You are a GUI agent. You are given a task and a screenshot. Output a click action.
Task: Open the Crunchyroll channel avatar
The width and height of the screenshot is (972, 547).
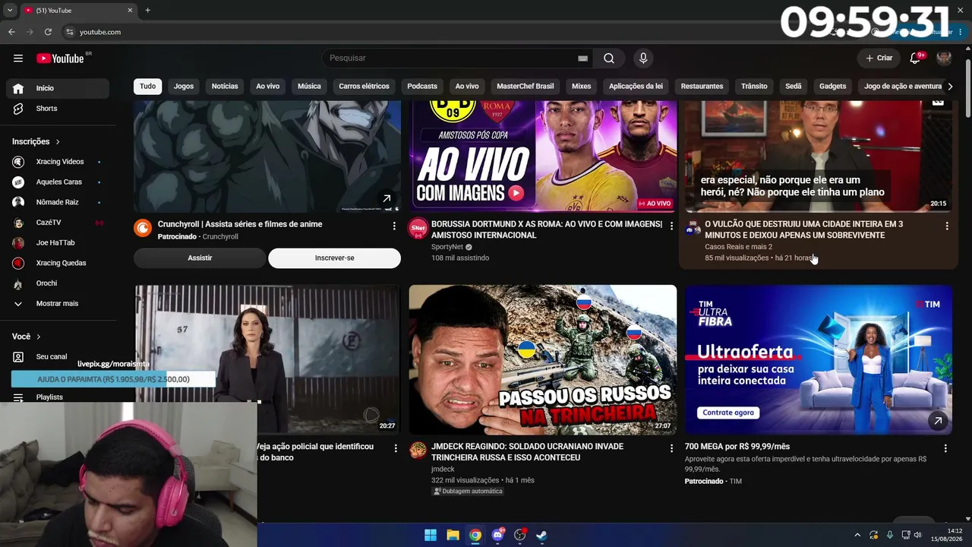(x=143, y=228)
